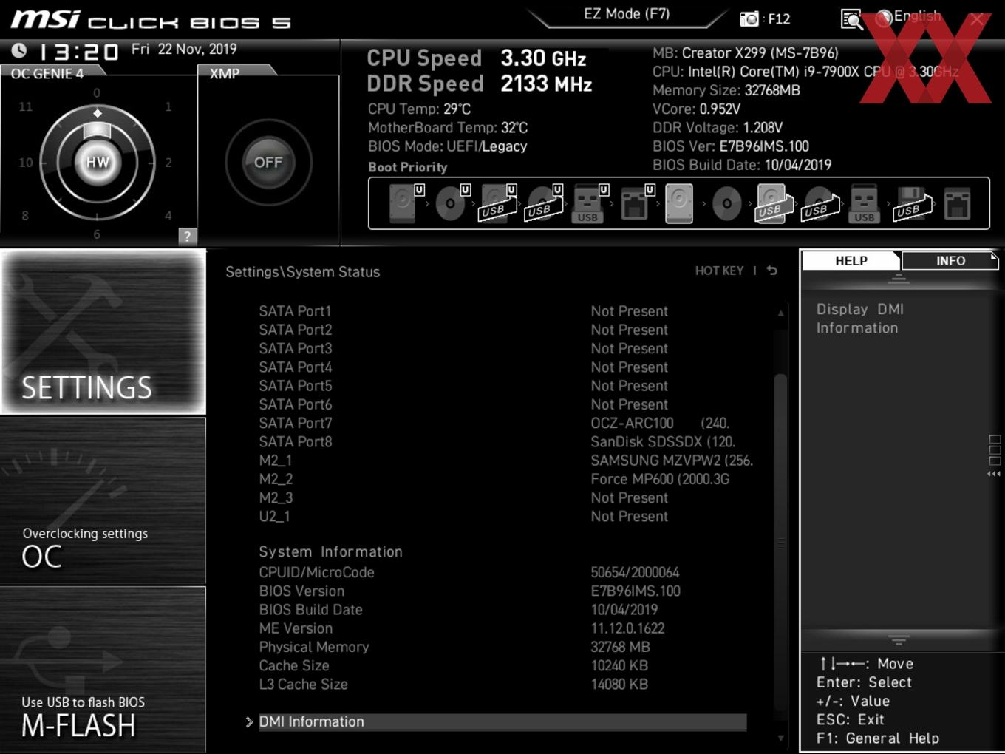
Task: Click the legacy network boot icon
Action: pyautogui.click(x=957, y=203)
